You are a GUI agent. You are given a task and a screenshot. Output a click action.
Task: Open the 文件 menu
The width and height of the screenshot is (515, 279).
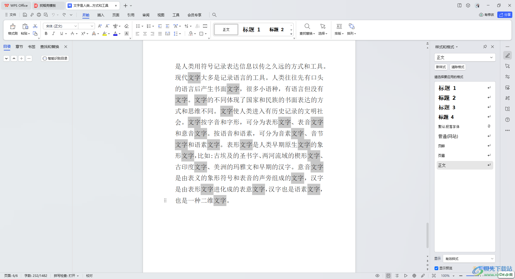[11, 15]
